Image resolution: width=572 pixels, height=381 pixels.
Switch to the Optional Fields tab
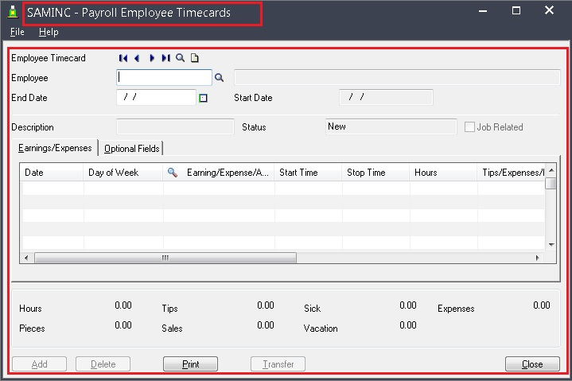pos(131,149)
